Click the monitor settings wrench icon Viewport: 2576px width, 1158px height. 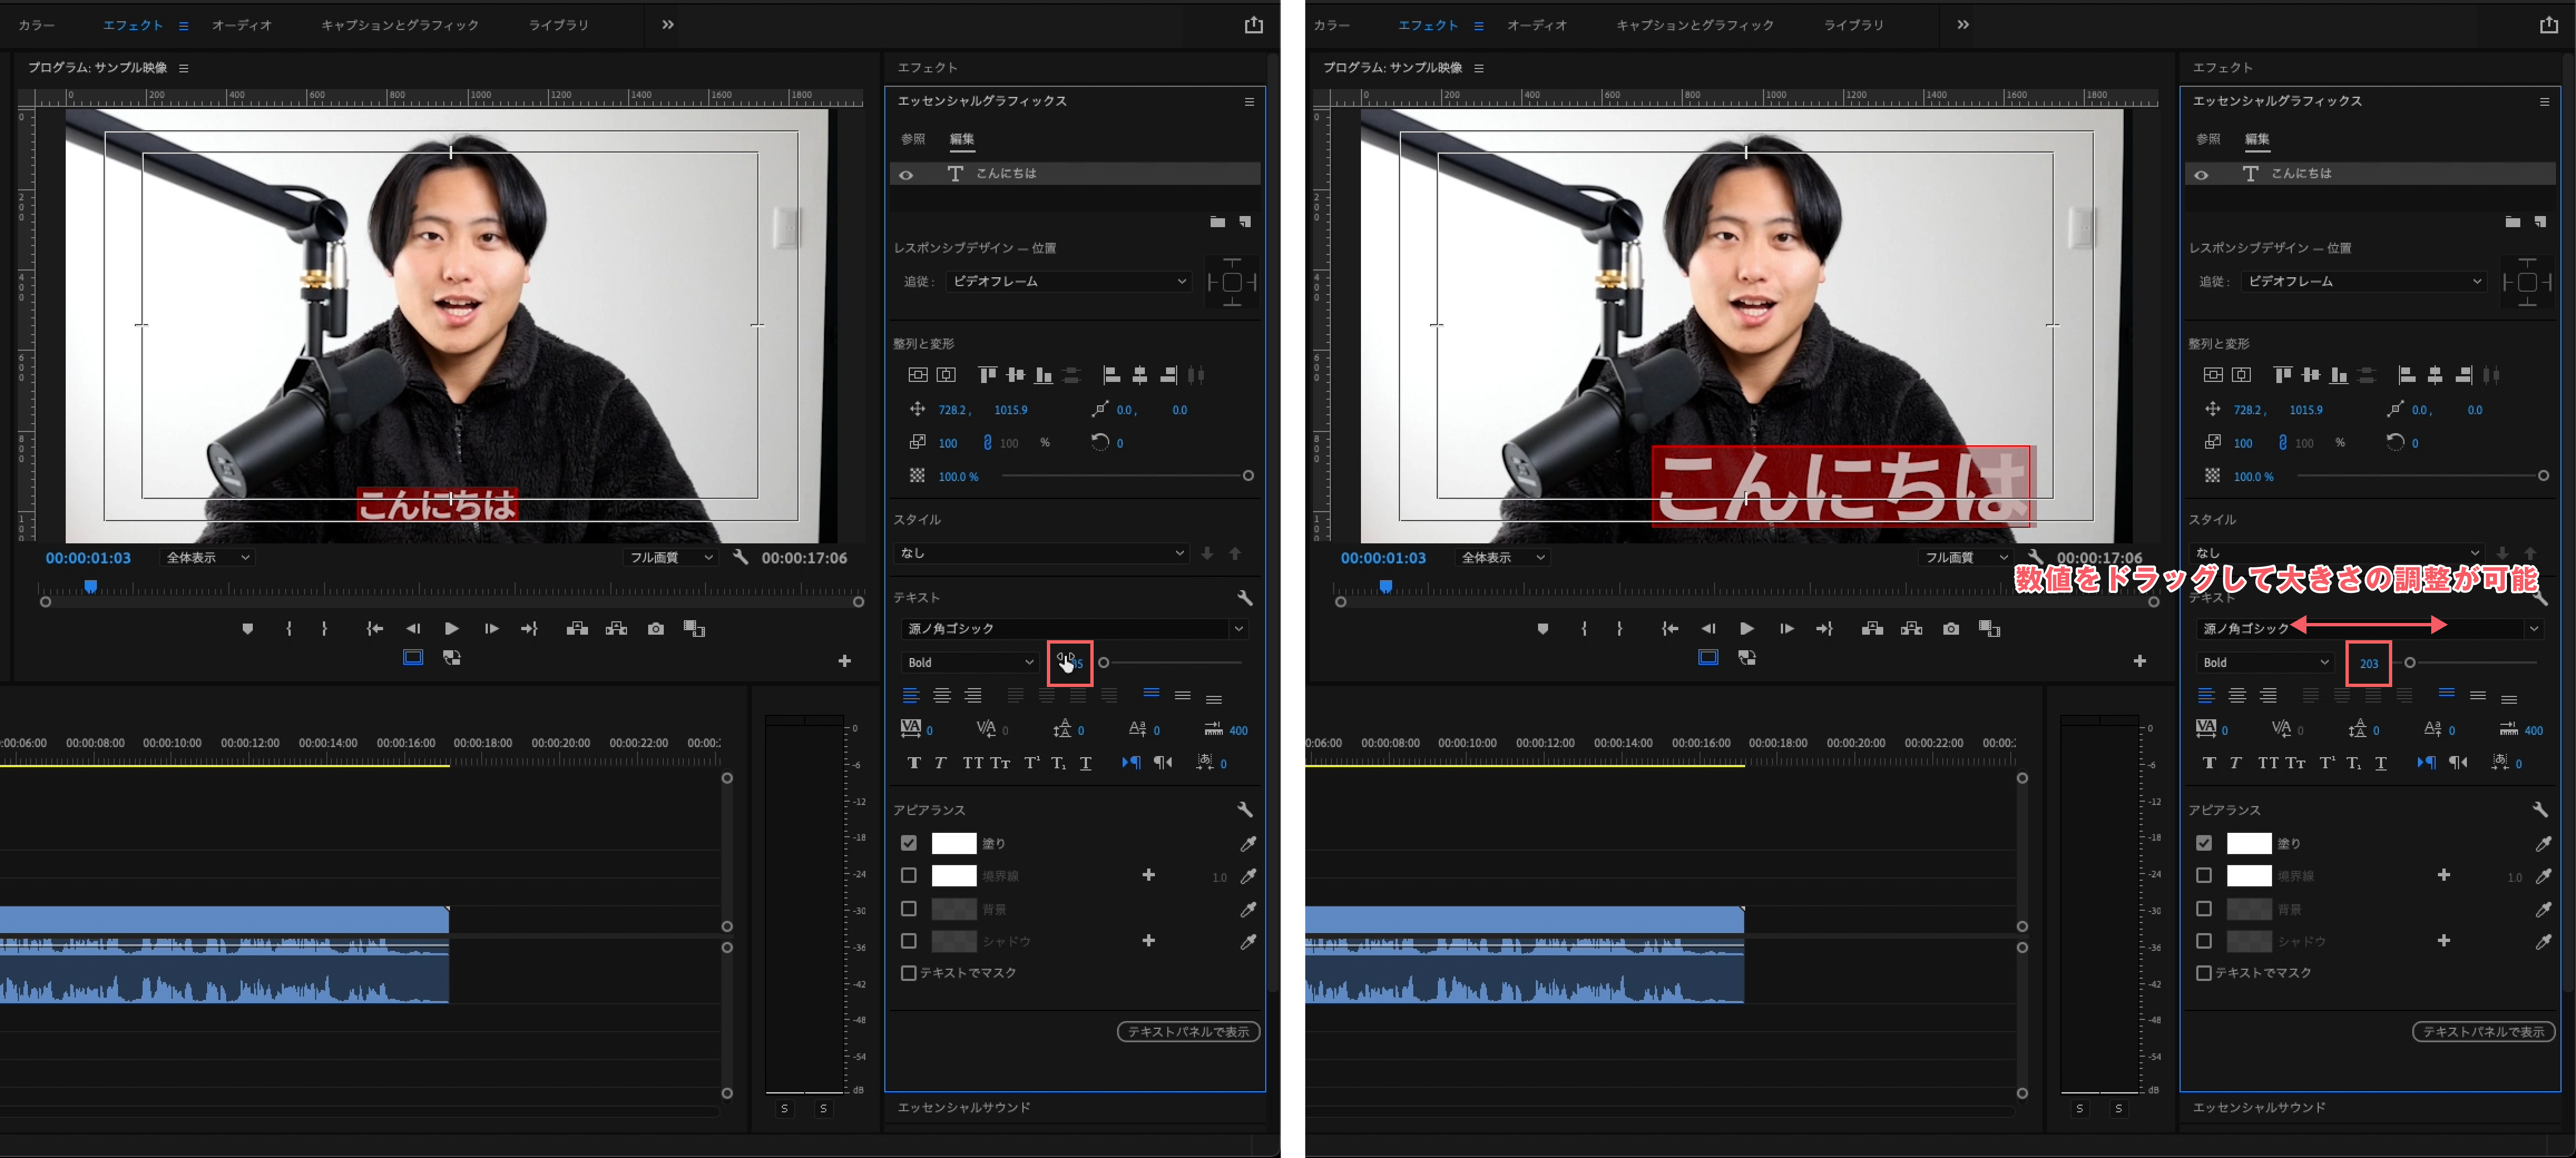[740, 557]
